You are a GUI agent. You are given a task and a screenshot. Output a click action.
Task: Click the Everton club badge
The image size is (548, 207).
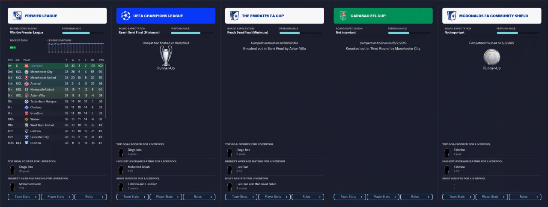click(27, 143)
